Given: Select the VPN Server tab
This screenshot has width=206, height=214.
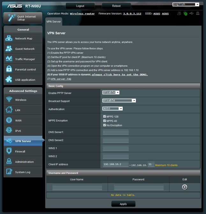Looking at the screenshot, I should pos(54,21).
